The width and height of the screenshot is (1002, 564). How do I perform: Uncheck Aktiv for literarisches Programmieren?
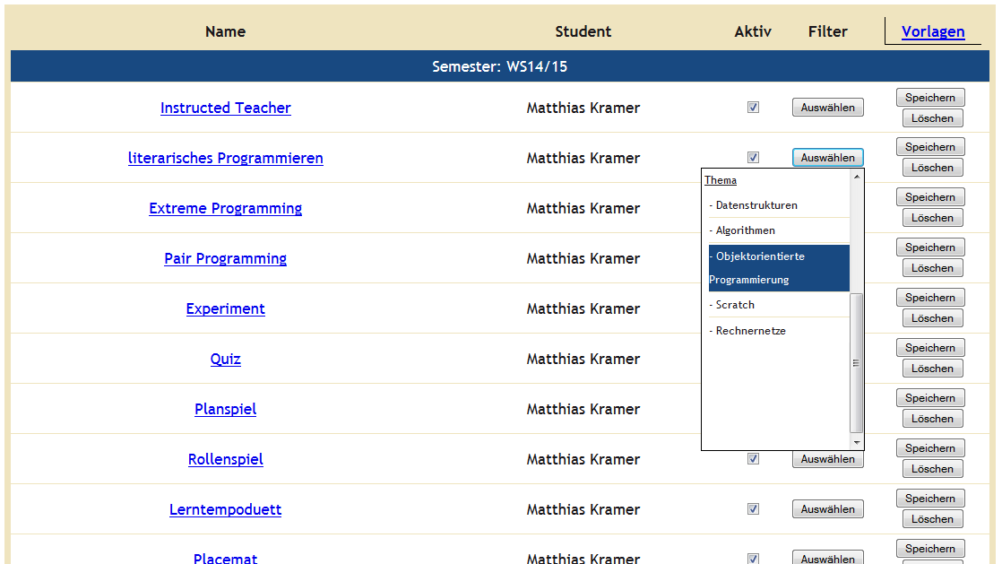tap(753, 158)
